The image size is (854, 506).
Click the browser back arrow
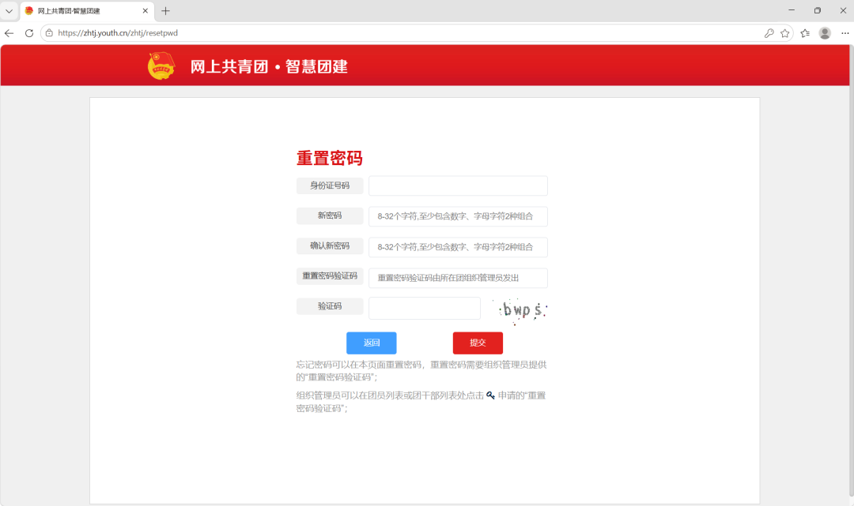[9, 33]
